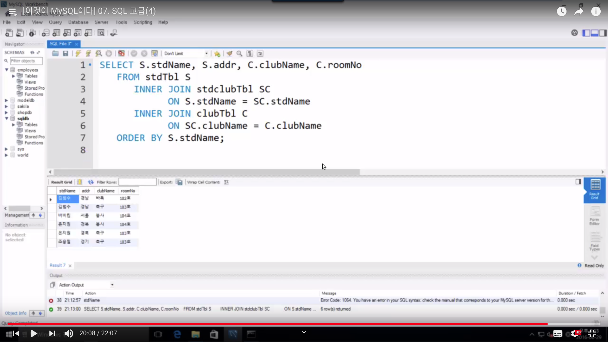Viewport: 608px width, 342px height.
Task: Expand Tables under sqldb
Action: click(x=14, y=125)
